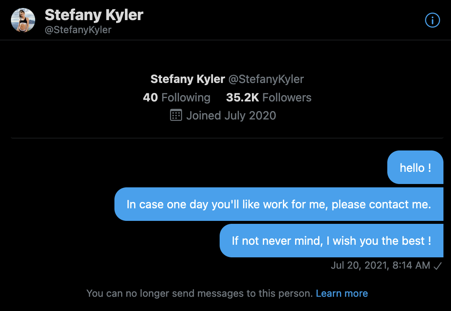Click the "In case one day" message bubble
This screenshot has width=451, height=311.
pos(279,205)
